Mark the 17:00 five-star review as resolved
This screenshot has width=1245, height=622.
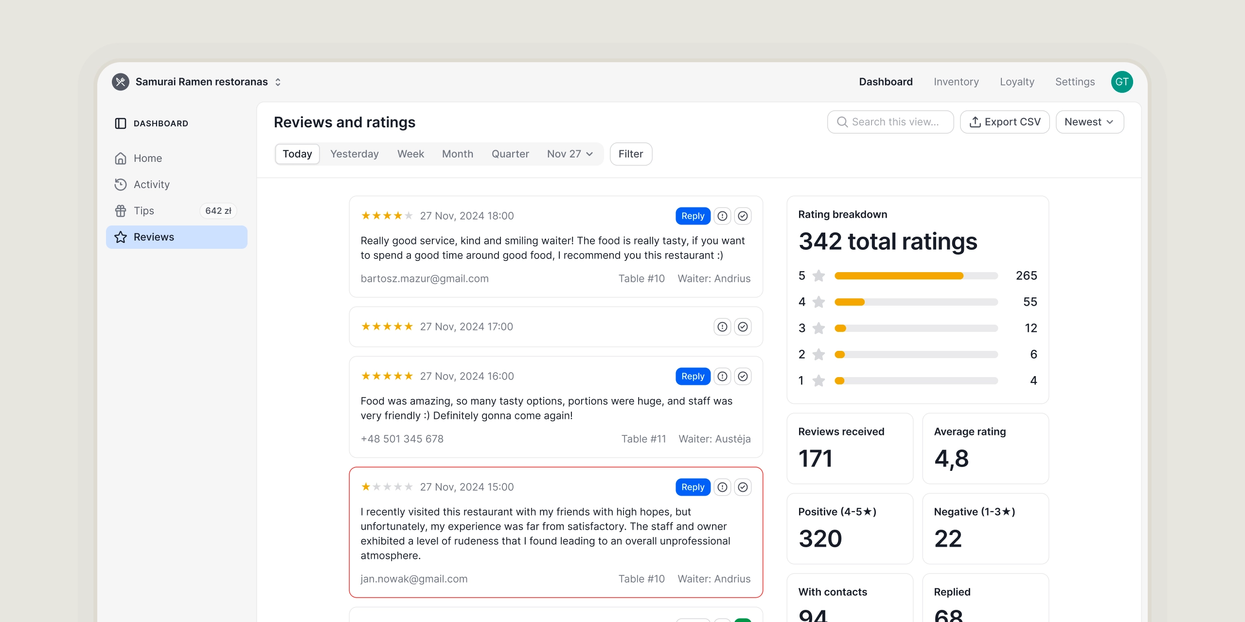[x=743, y=327]
